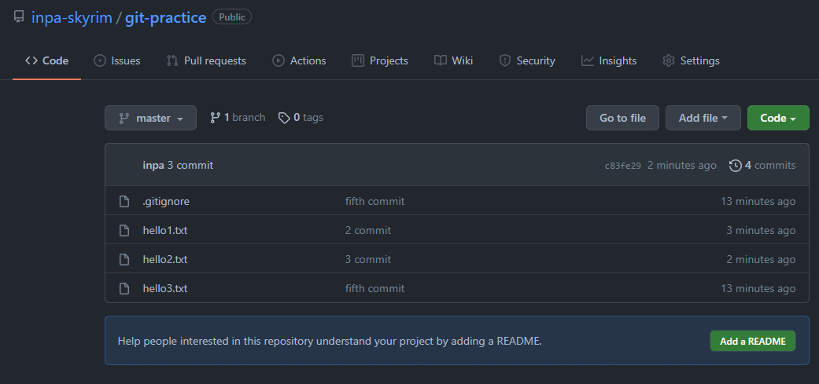Viewport: 819px width, 384px height.
Task: Click the file icon beside hello1.txt
Action: [124, 230]
